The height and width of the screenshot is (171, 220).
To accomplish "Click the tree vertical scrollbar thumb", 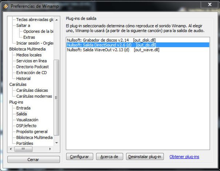I will pos(56,97).
